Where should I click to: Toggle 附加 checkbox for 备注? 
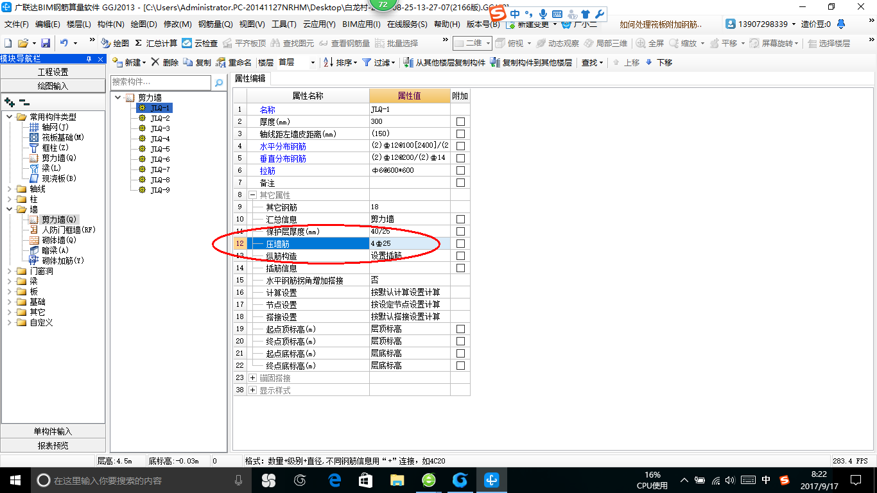coord(460,183)
